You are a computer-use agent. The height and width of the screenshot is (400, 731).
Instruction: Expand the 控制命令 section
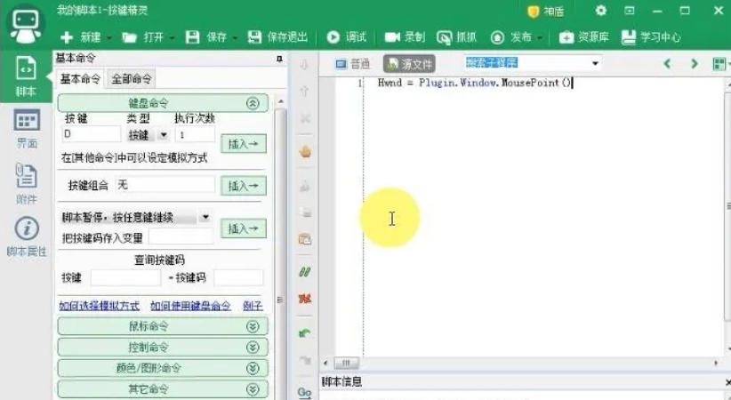(253, 348)
